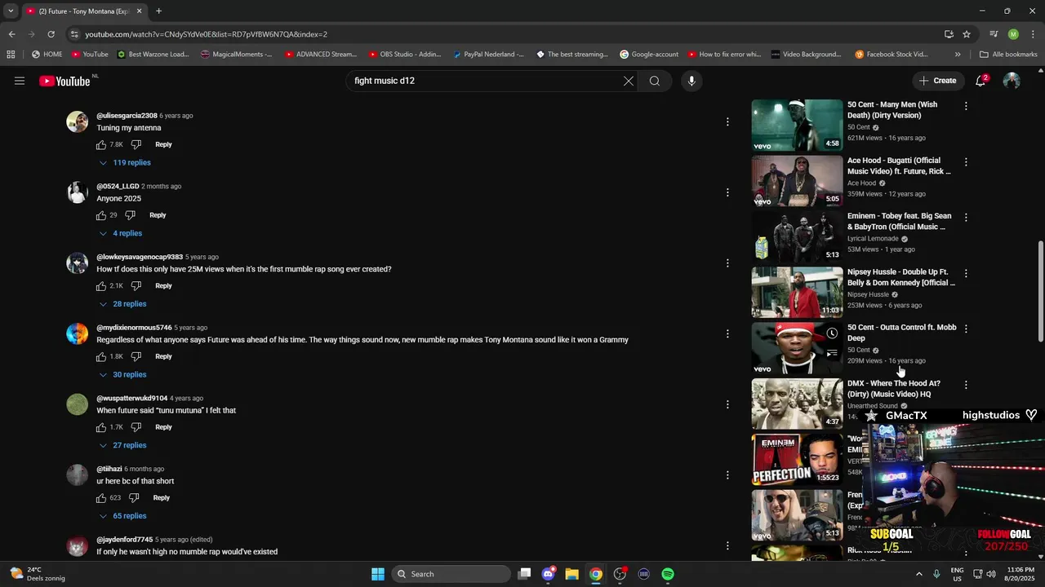Viewport: 1045px width, 587px height.
Task: Expand 65 replies under @tiihazi comment
Action: pyautogui.click(x=122, y=516)
